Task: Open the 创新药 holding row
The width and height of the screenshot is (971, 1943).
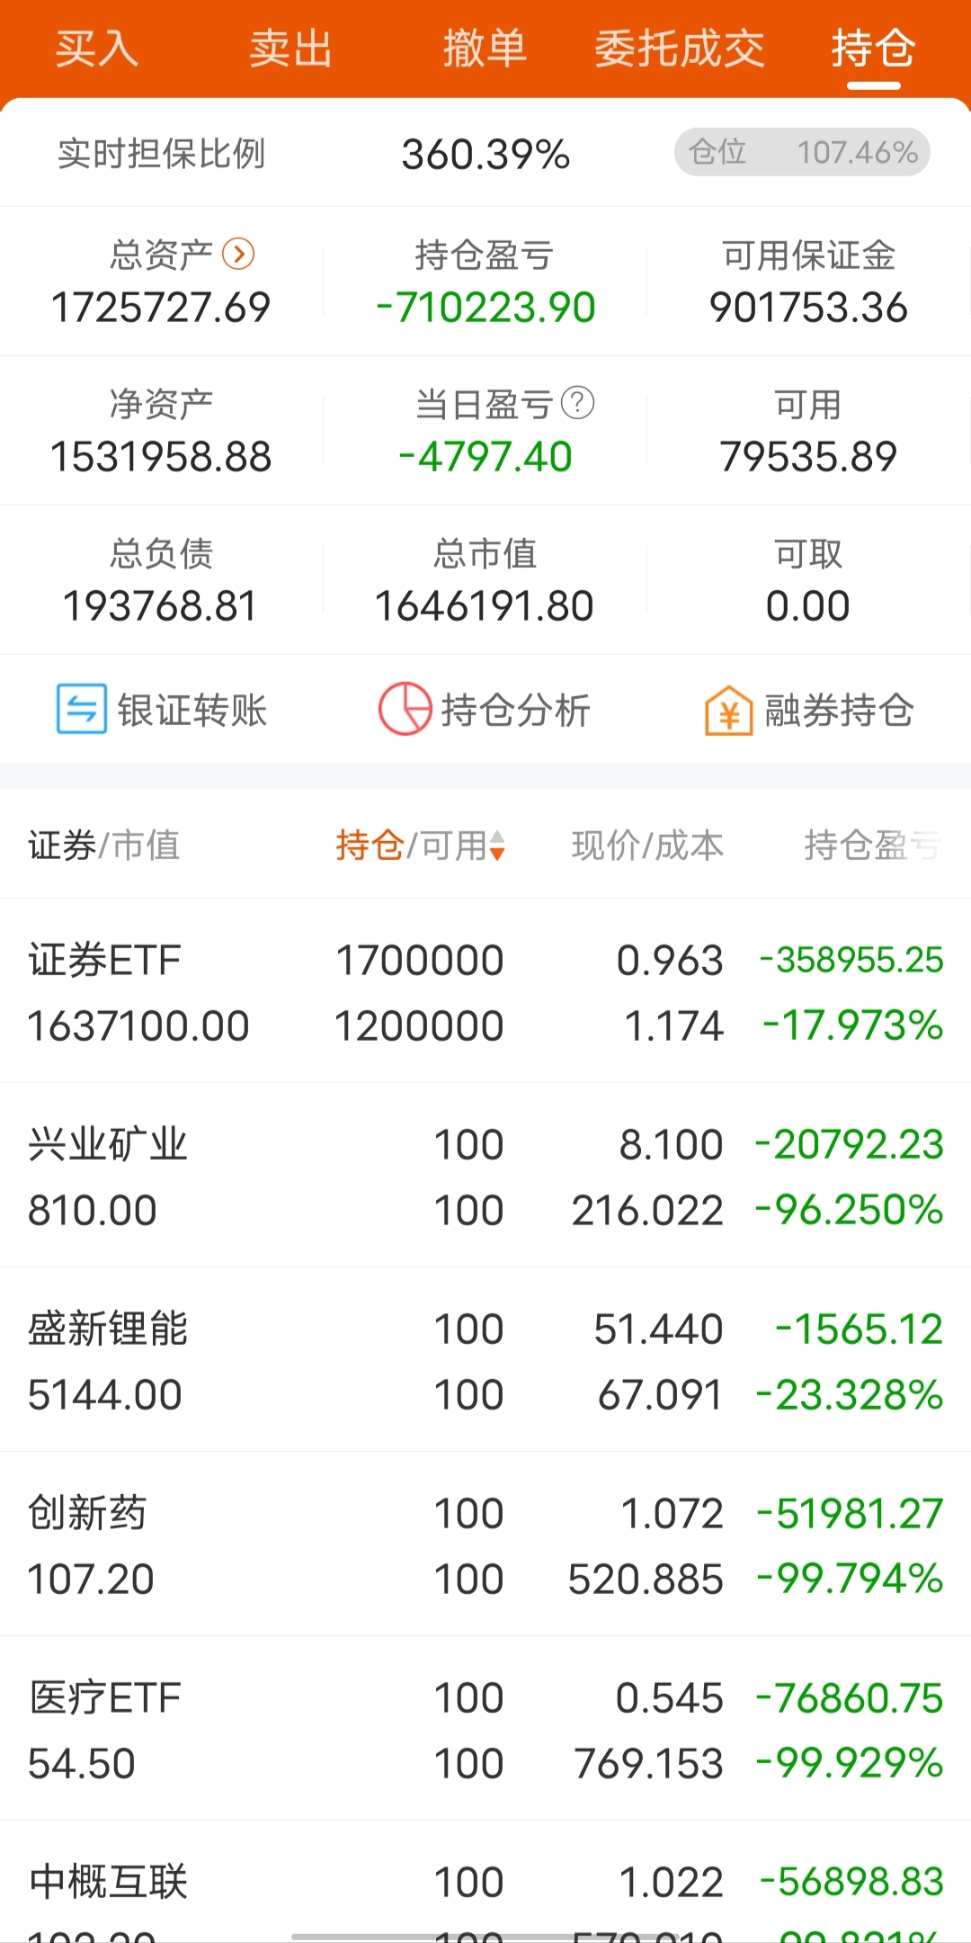Action: [x=485, y=1545]
